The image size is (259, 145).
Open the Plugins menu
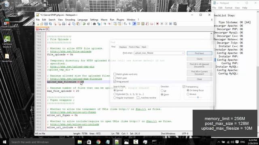120,20
